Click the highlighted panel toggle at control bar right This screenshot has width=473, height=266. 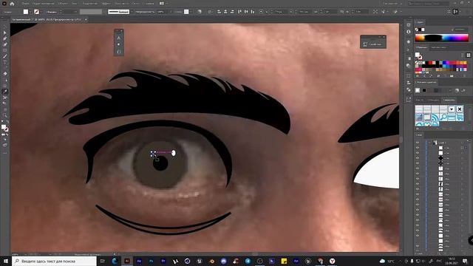pyautogui.click(x=455, y=12)
